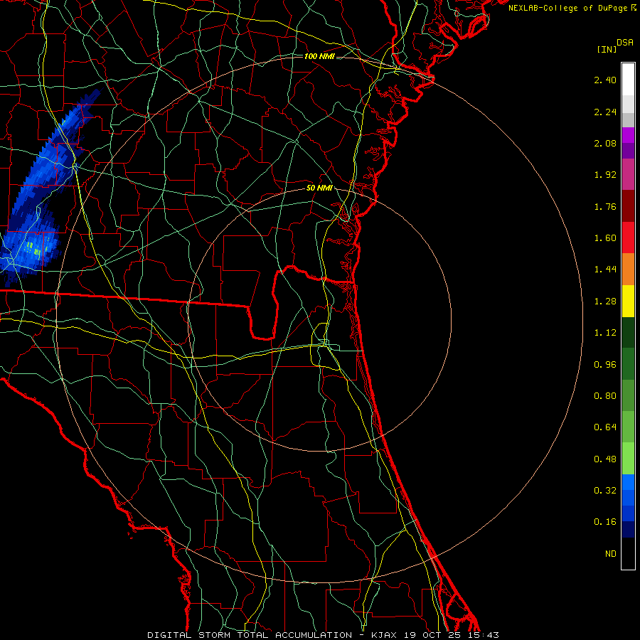Select the 2.08 legend value

click(x=605, y=143)
